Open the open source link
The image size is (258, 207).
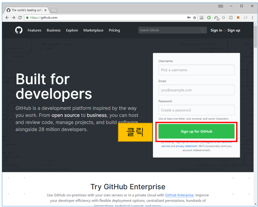pyautogui.click(x=65, y=115)
